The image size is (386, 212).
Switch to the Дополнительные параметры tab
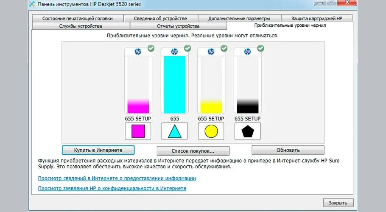239,19
